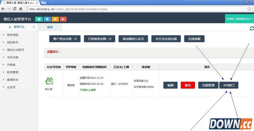This screenshot has height=131, width=254.
Task: Open 在线客服 button
Action: (194, 39)
